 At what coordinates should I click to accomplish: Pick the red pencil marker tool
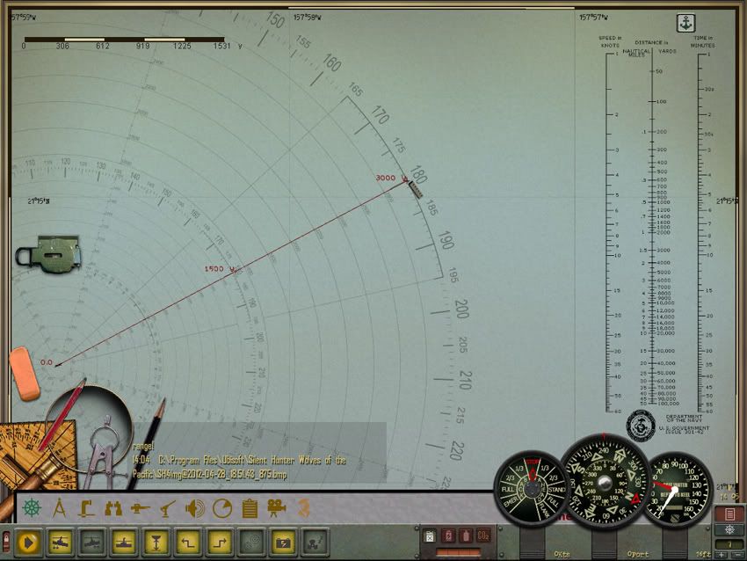[62, 414]
